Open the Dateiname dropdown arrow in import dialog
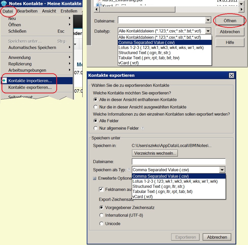This screenshot has width=248, height=245. (x=208, y=21)
